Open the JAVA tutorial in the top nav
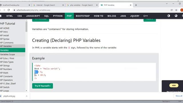 click(123, 16)
